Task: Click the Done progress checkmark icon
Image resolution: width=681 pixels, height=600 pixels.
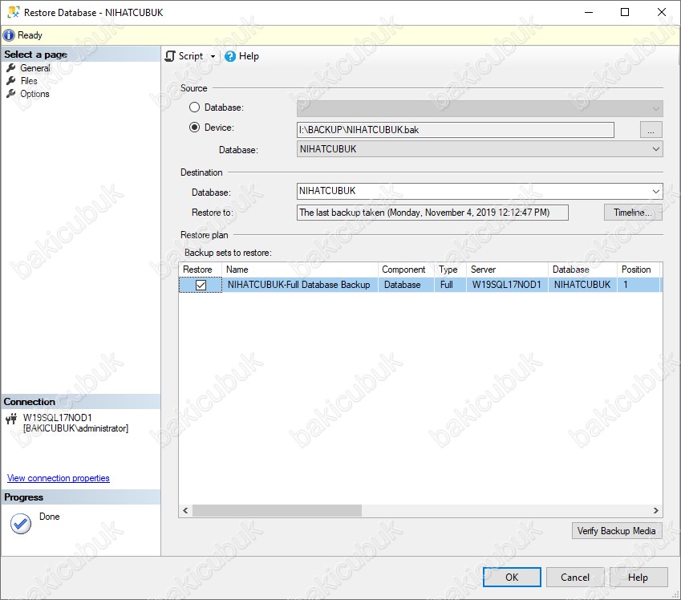Action: tap(21, 524)
